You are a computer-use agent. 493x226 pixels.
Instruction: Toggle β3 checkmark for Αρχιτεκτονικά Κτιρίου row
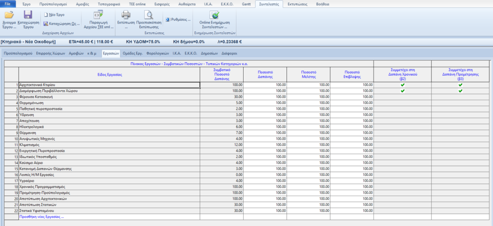pos(460,85)
